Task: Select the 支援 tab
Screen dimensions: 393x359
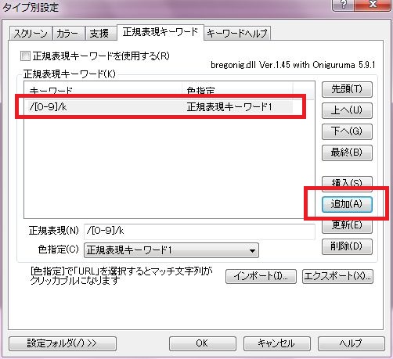Action: pos(101,34)
